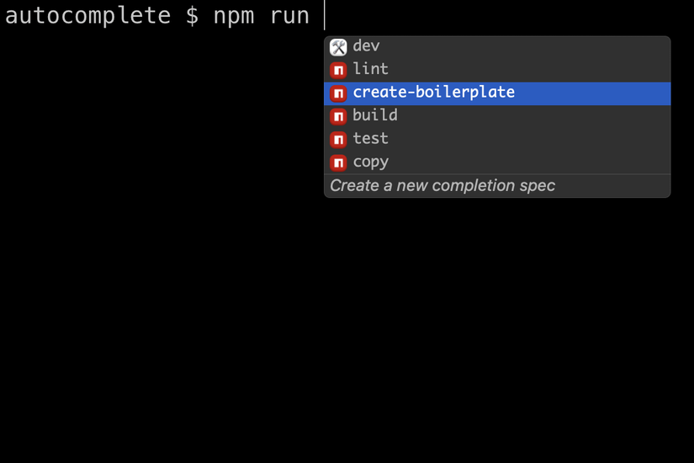
Task: Click the '$' prompt symbol
Action: click(192, 15)
